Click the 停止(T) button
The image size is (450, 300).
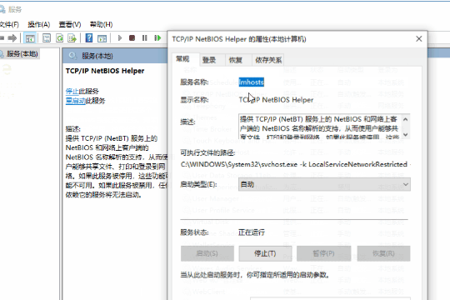tap(265, 253)
